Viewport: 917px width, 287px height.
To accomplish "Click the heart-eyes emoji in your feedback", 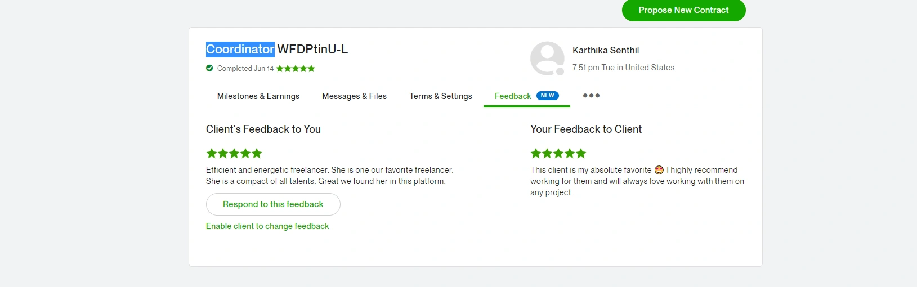I will tap(659, 170).
